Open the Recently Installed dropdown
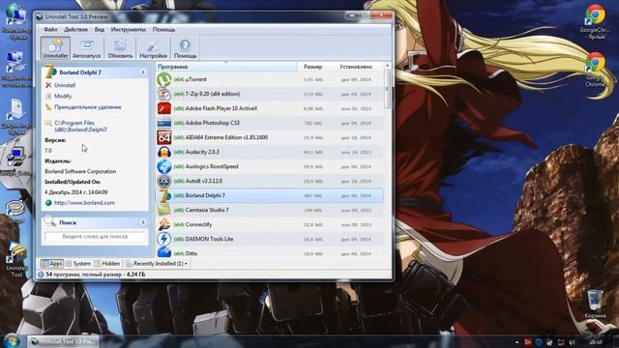The image size is (619, 348). (x=157, y=264)
